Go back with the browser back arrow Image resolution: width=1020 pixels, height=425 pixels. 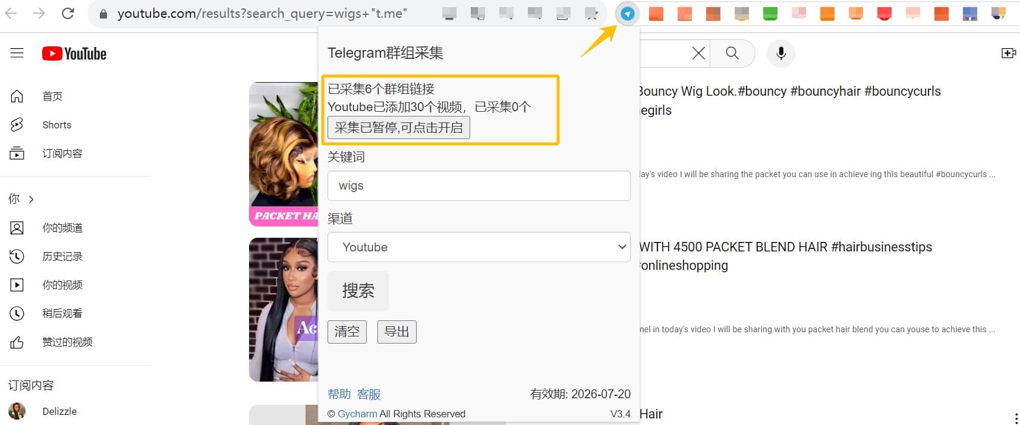coord(11,13)
